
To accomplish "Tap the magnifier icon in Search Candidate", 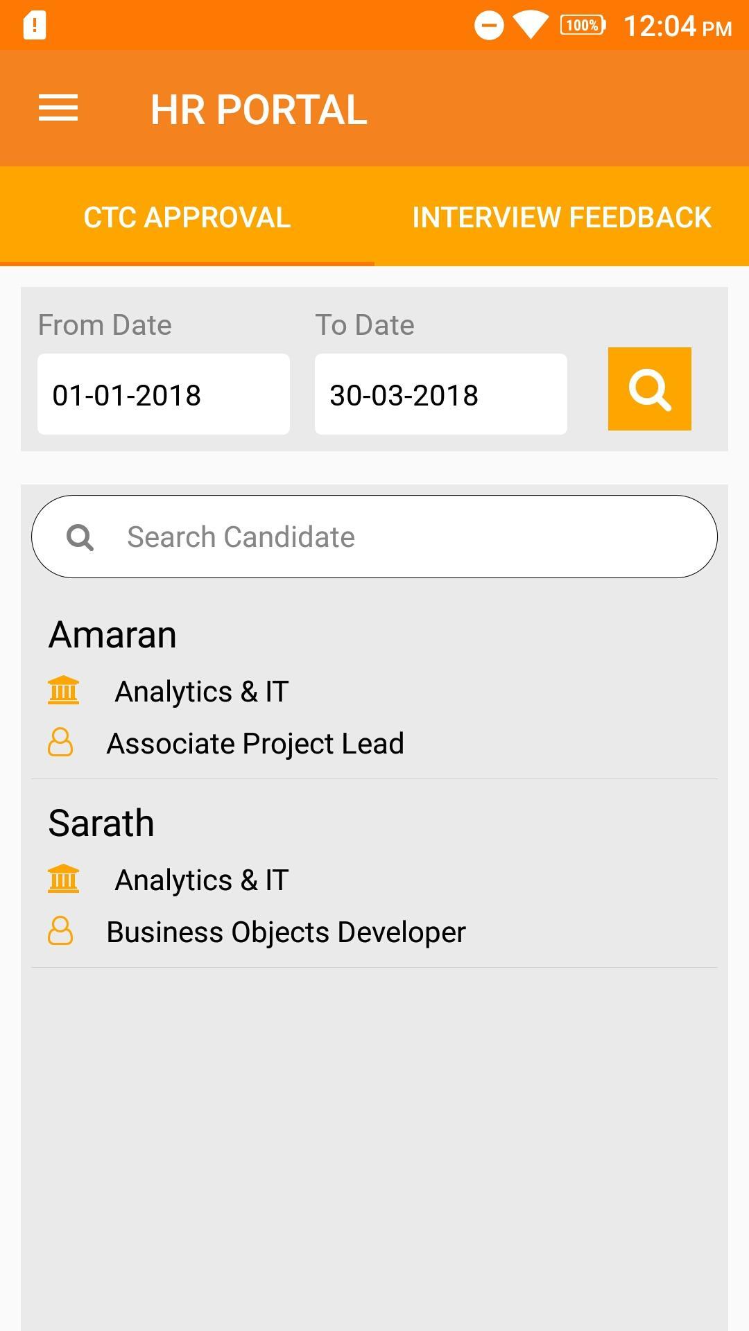I will pos(80,537).
